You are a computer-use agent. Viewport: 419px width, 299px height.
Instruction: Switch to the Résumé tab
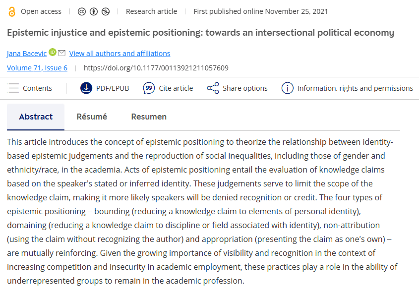click(92, 117)
